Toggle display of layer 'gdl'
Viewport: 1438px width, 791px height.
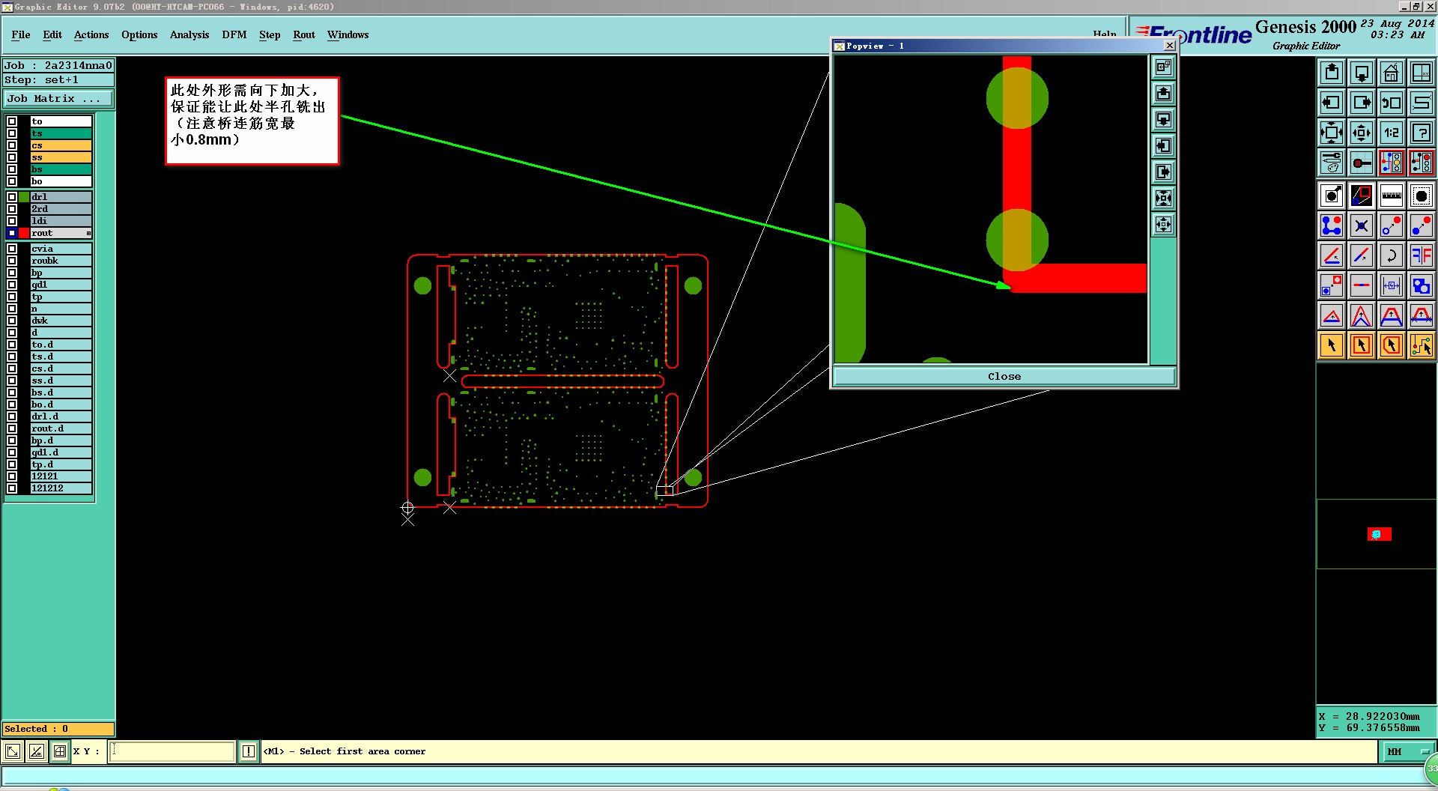[x=12, y=285]
